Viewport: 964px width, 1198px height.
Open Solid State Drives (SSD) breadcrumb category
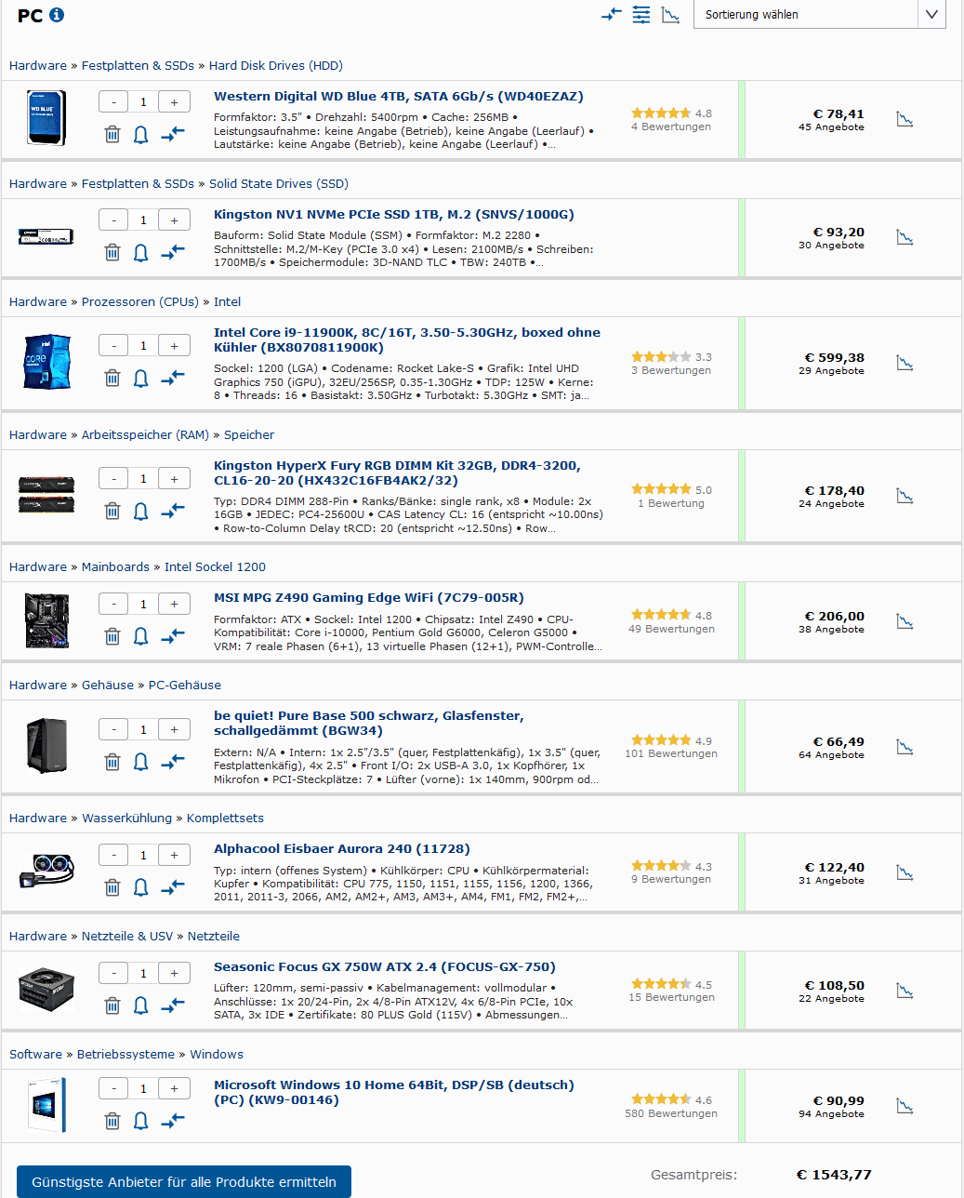pyautogui.click(x=279, y=183)
